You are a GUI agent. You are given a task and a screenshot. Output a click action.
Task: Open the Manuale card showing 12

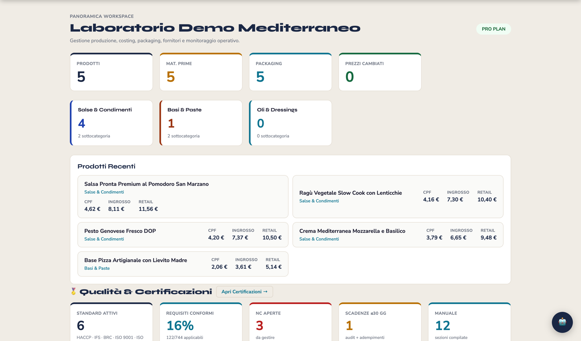click(x=470, y=322)
